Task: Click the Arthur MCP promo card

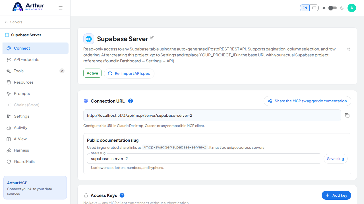Action: click(35, 188)
